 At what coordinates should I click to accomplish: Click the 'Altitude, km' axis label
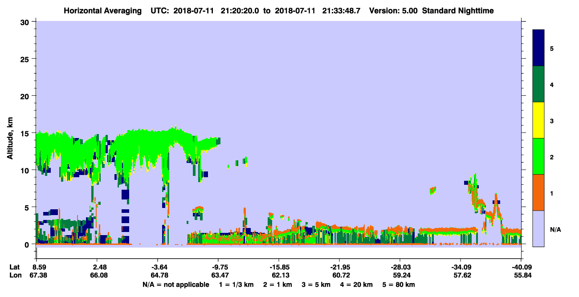(10, 138)
